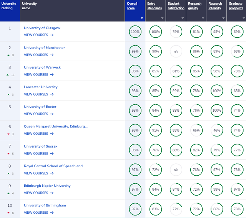Click Exeter's 84% entry standards circle
The width and height of the screenshot is (246, 218).
pyautogui.click(x=155, y=110)
